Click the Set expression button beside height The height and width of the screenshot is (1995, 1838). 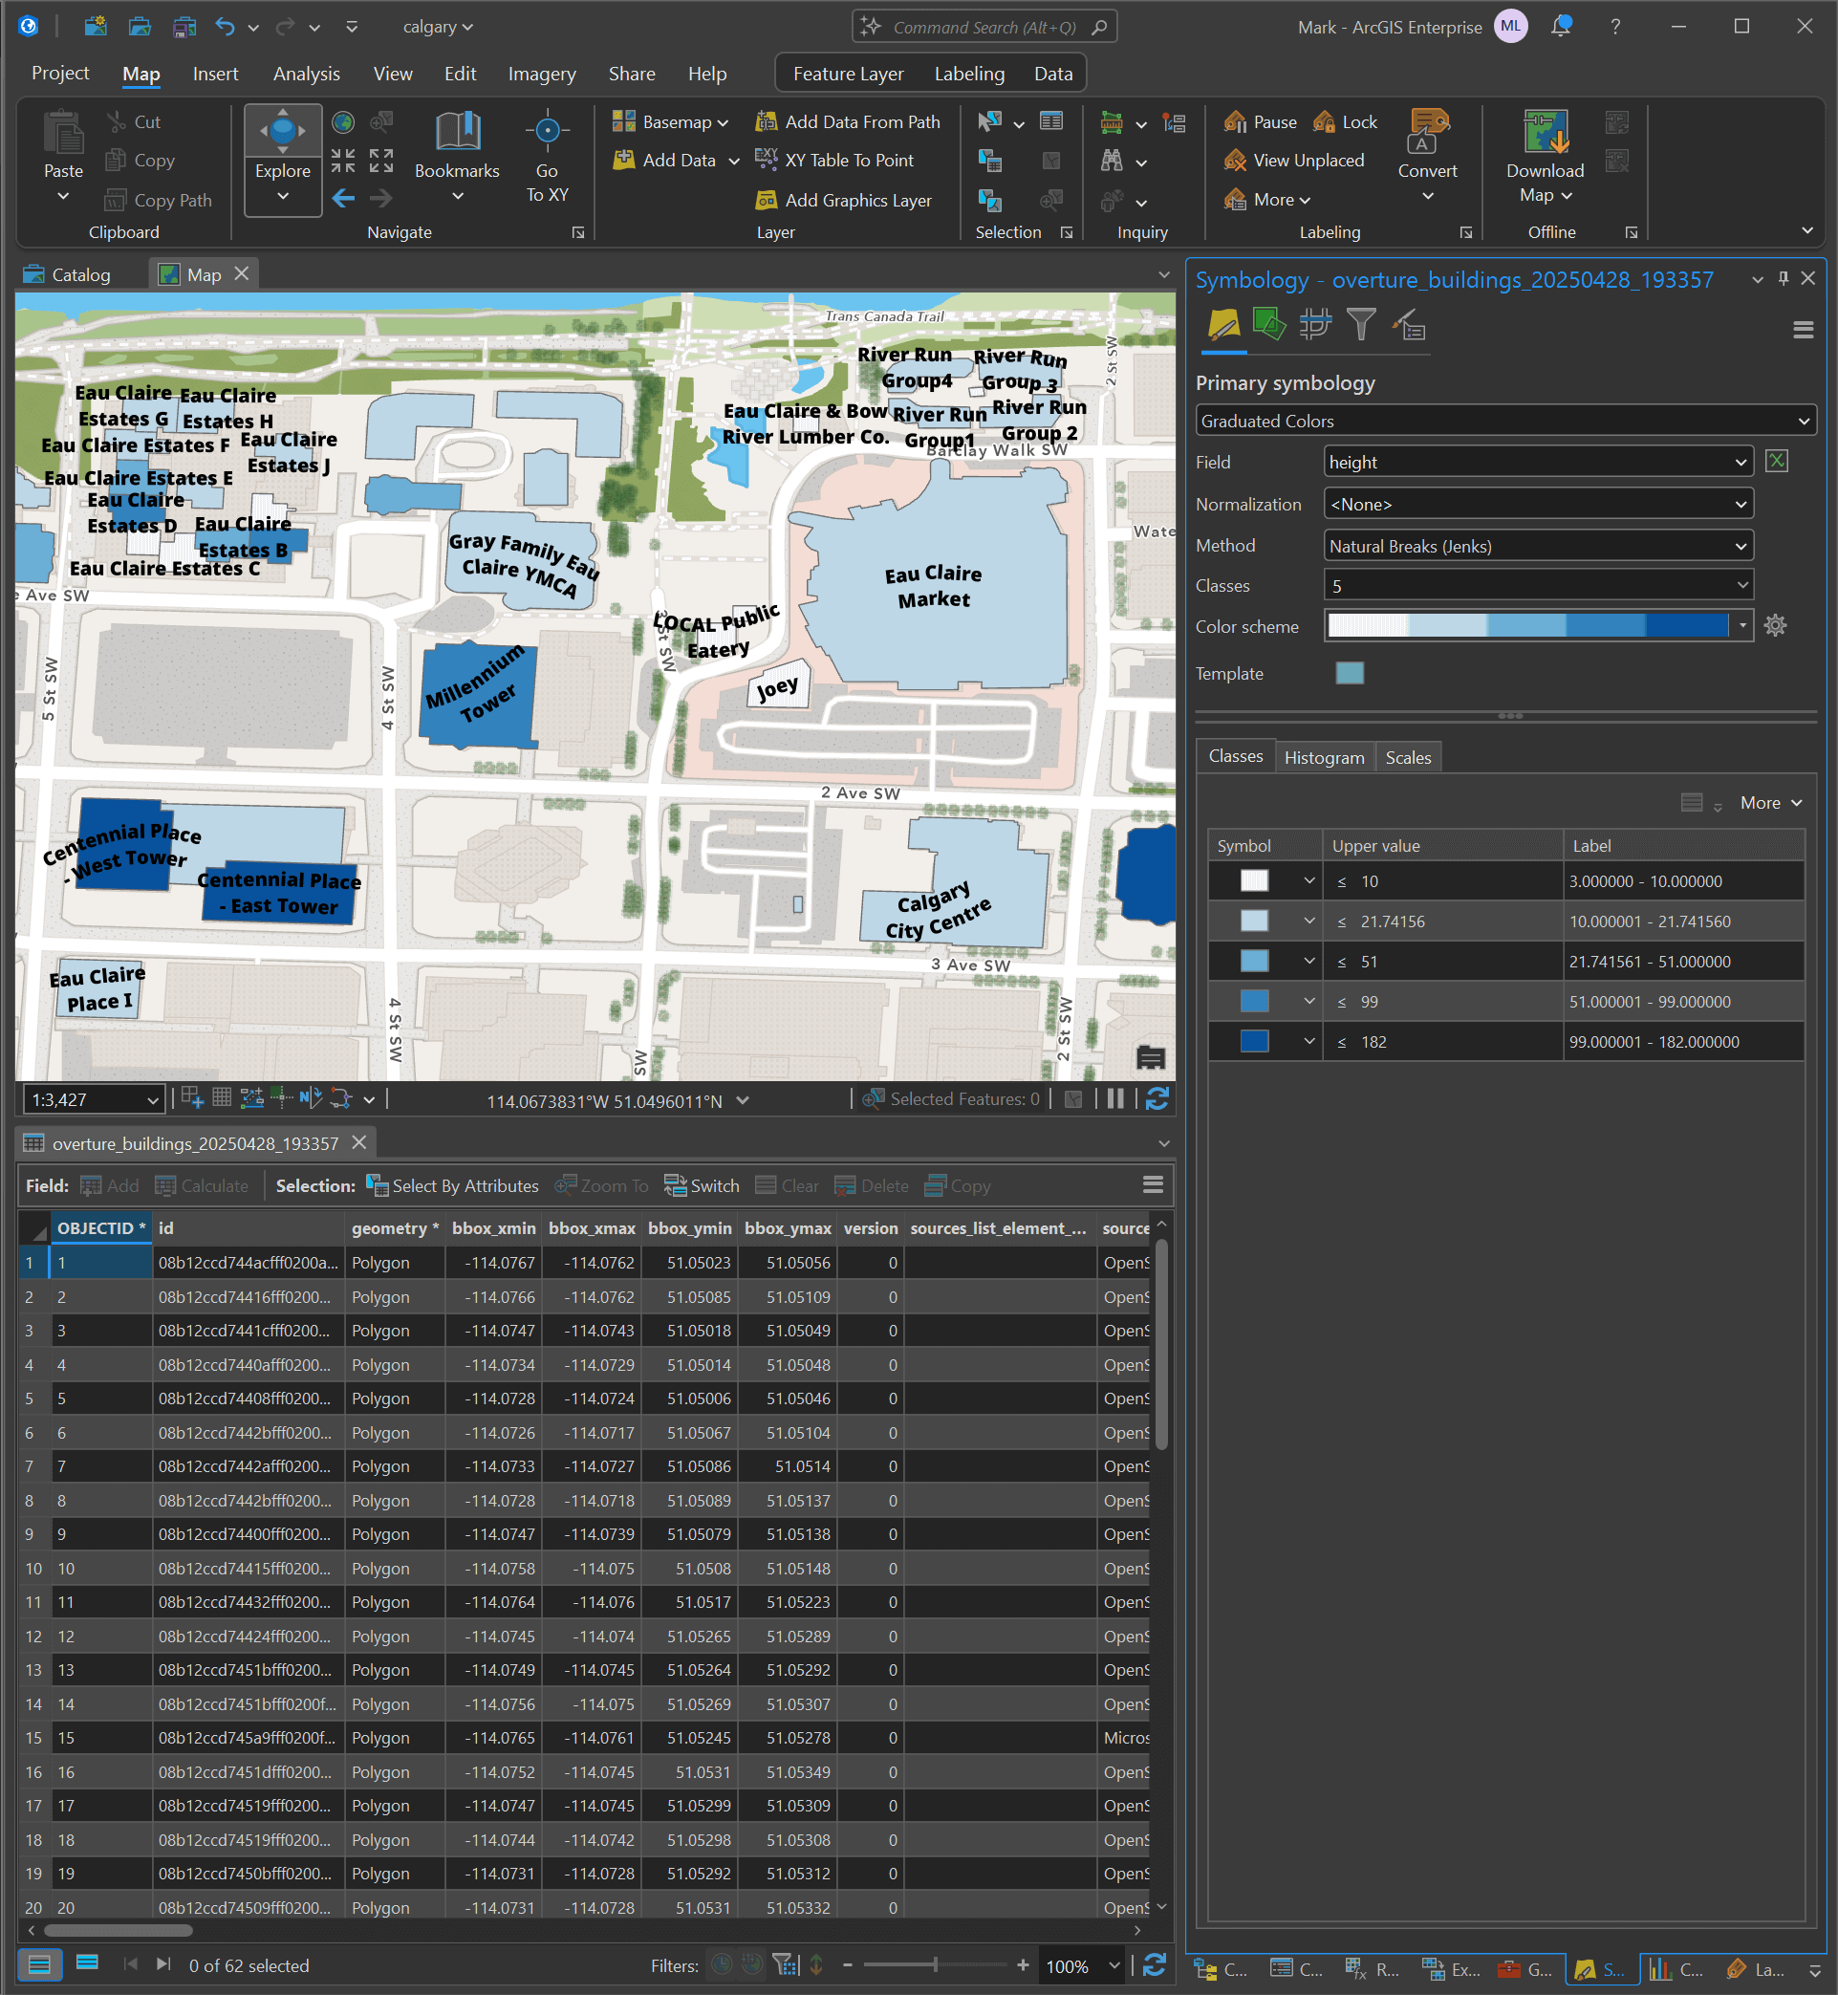tap(1776, 462)
